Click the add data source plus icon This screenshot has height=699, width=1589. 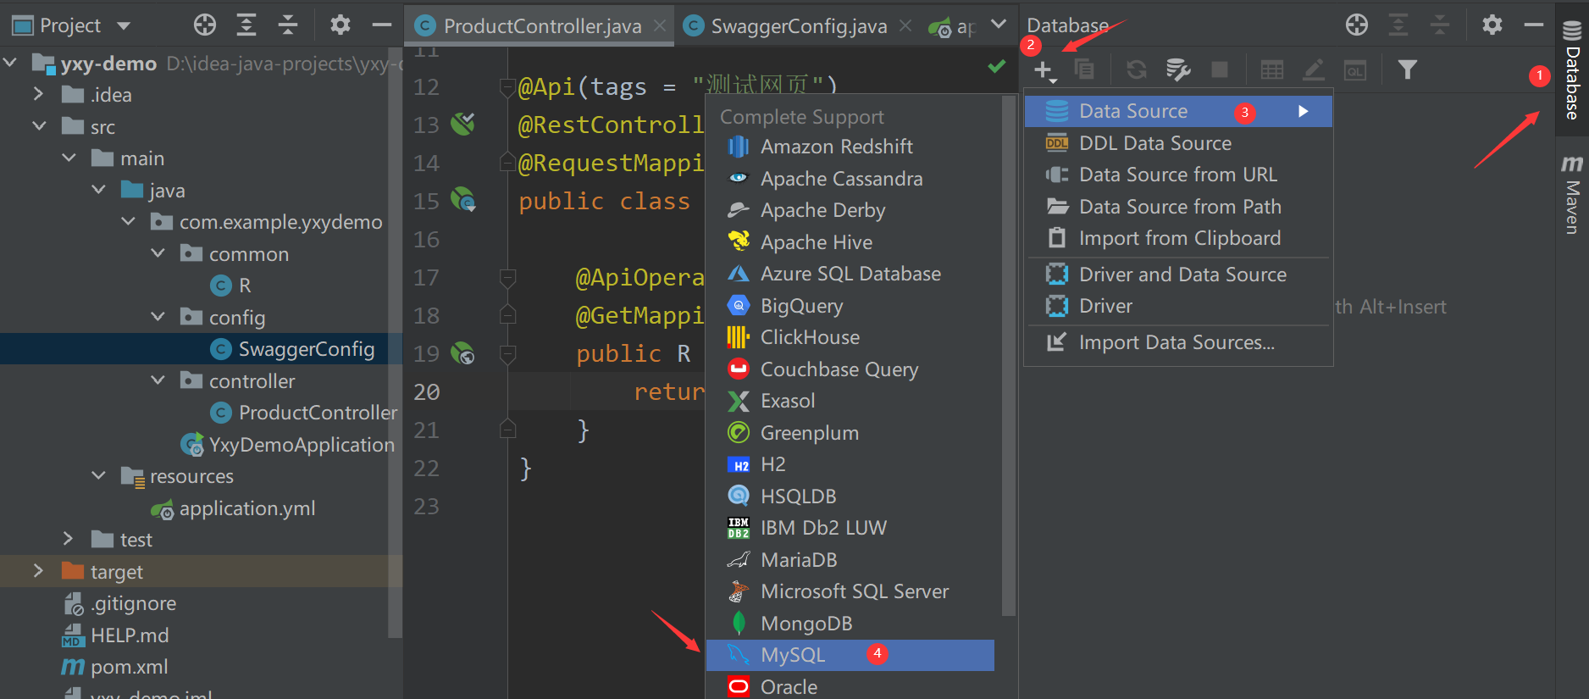[x=1044, y=70]
